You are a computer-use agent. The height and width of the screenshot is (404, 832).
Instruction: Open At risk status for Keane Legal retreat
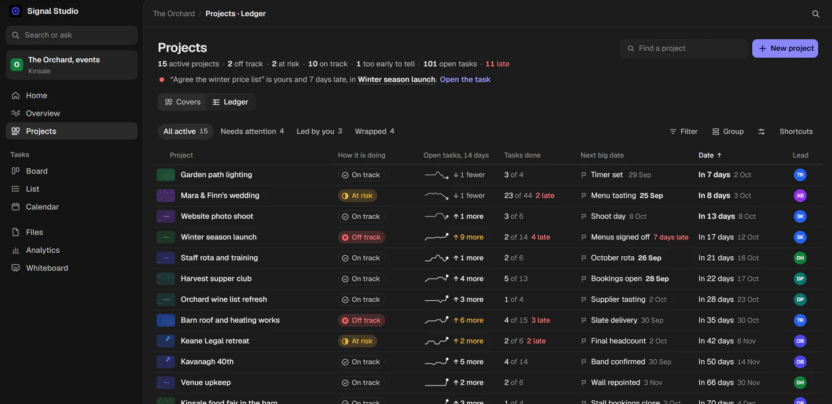pyautogui.click(x=357, y=341)
